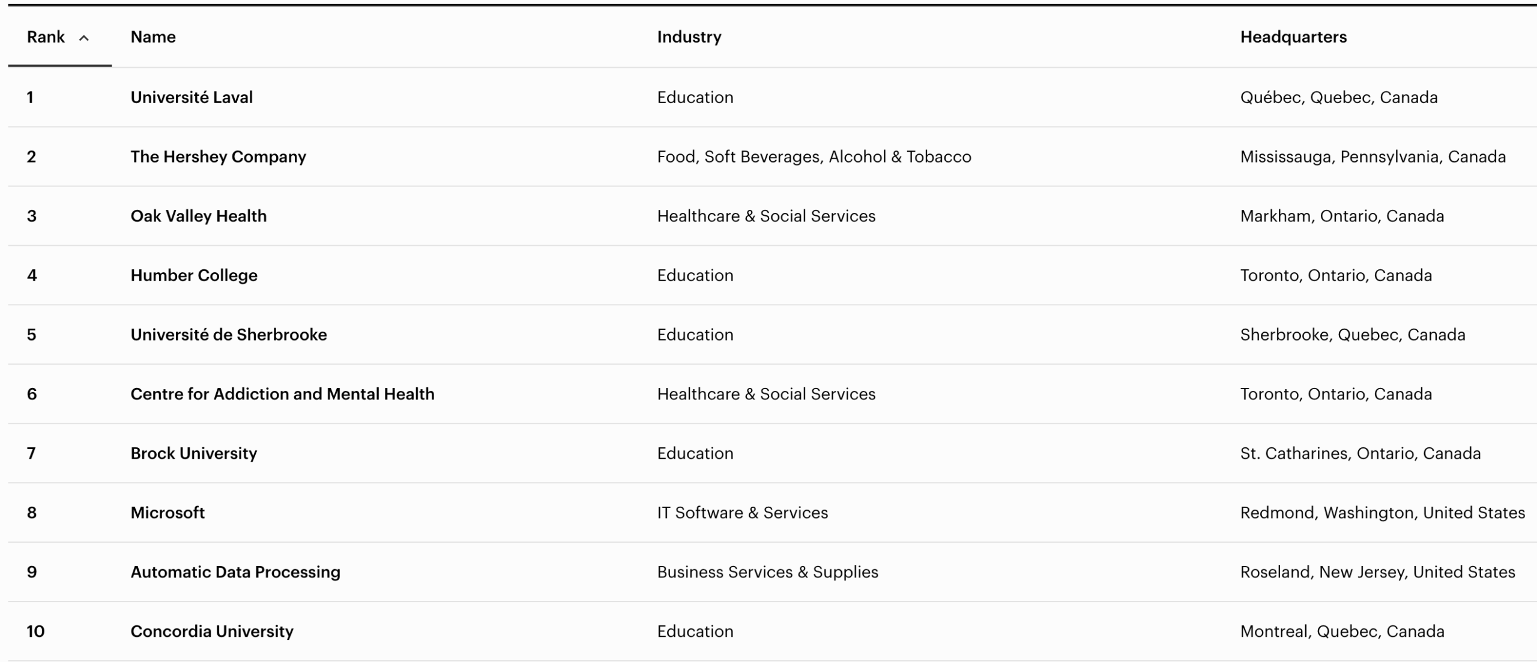Screen dimensions: 1537x662
Task: Click the rank 1 number cell
Action: click(30, 97)
